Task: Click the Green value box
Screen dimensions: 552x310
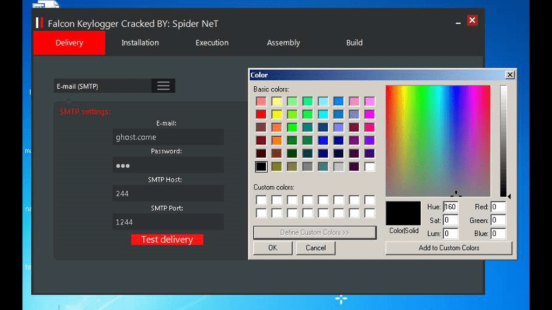Action: [498, 220]
